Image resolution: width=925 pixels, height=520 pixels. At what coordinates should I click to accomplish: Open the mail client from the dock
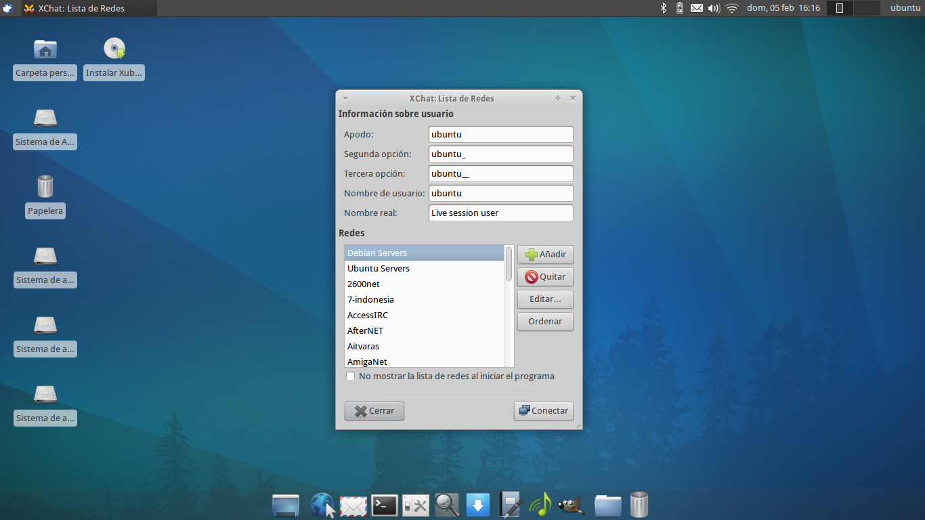coord(353,504)
